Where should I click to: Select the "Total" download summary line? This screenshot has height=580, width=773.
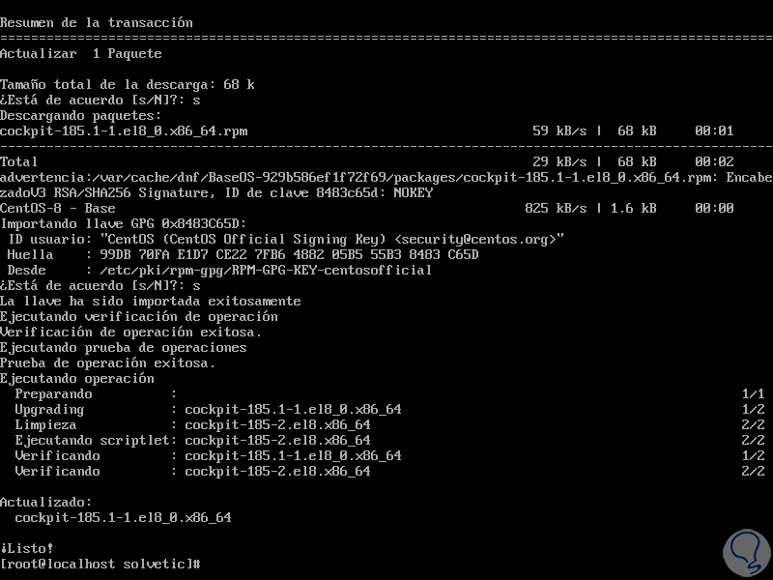pyautogui.click(x=19, y=161)
